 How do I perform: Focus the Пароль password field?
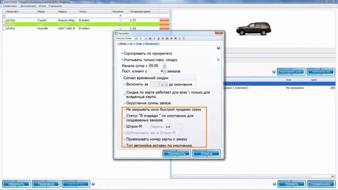click(174, 127)
